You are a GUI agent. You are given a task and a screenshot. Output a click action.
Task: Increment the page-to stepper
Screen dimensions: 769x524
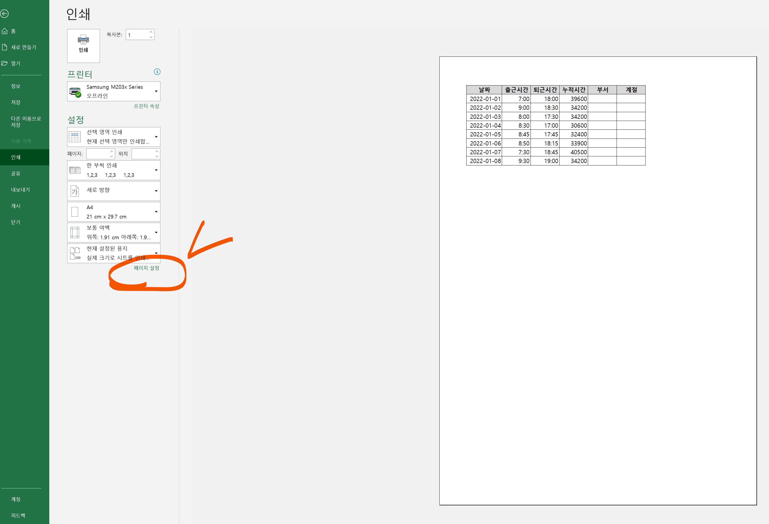coord(157,151)
